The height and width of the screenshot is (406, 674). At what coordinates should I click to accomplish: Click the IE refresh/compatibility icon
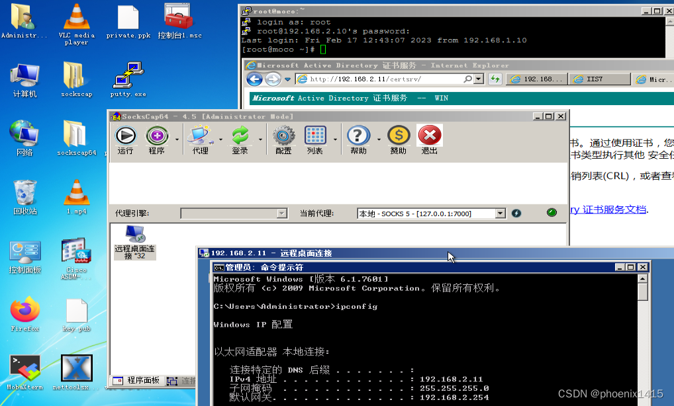coord(495,79)
